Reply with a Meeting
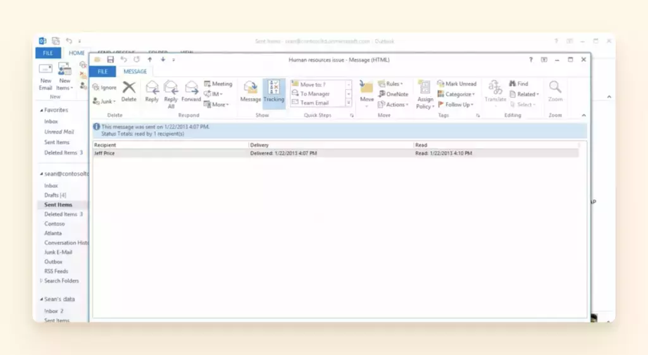Screen dimensions: 648x355 218,84
